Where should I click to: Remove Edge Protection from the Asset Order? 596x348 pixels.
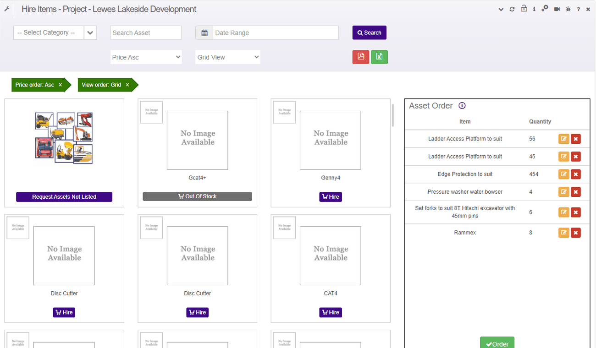[x=576, y=174]
